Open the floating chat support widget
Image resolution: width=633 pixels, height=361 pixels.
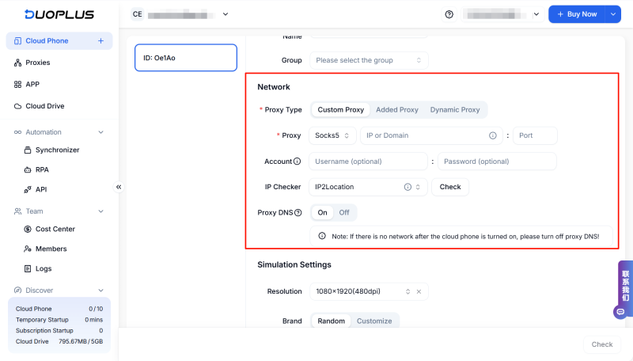tap(620, 311)
